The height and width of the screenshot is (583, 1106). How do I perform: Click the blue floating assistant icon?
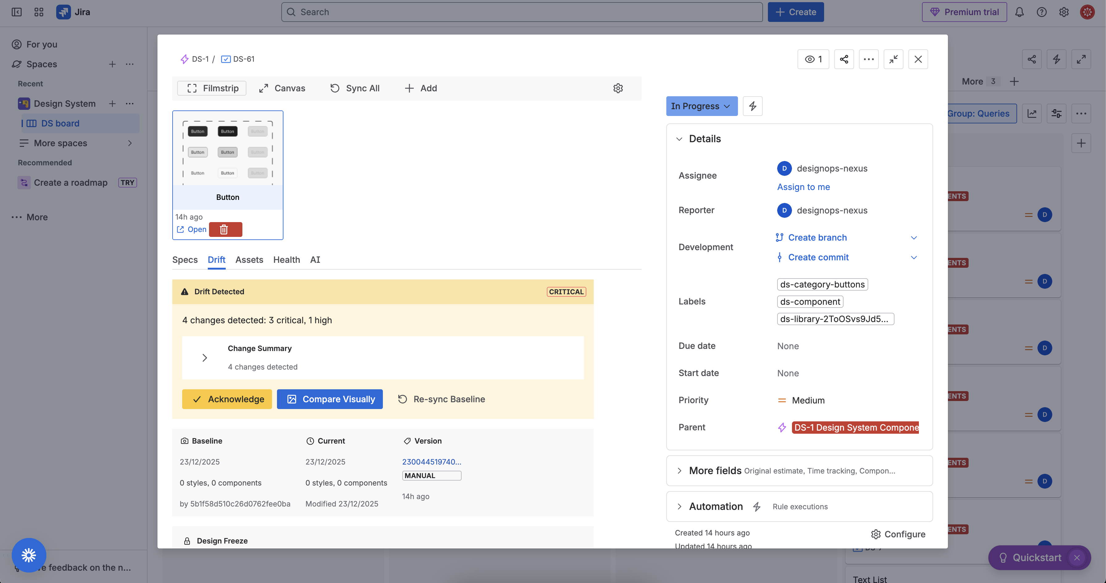point(29,555)
